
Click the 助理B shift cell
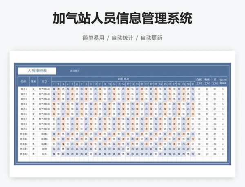click(45, 139)
